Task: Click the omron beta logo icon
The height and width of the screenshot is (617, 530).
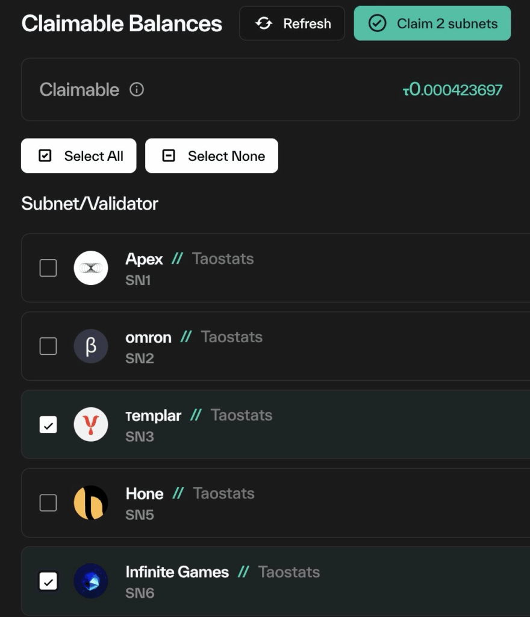Action: tap(91, 346)
